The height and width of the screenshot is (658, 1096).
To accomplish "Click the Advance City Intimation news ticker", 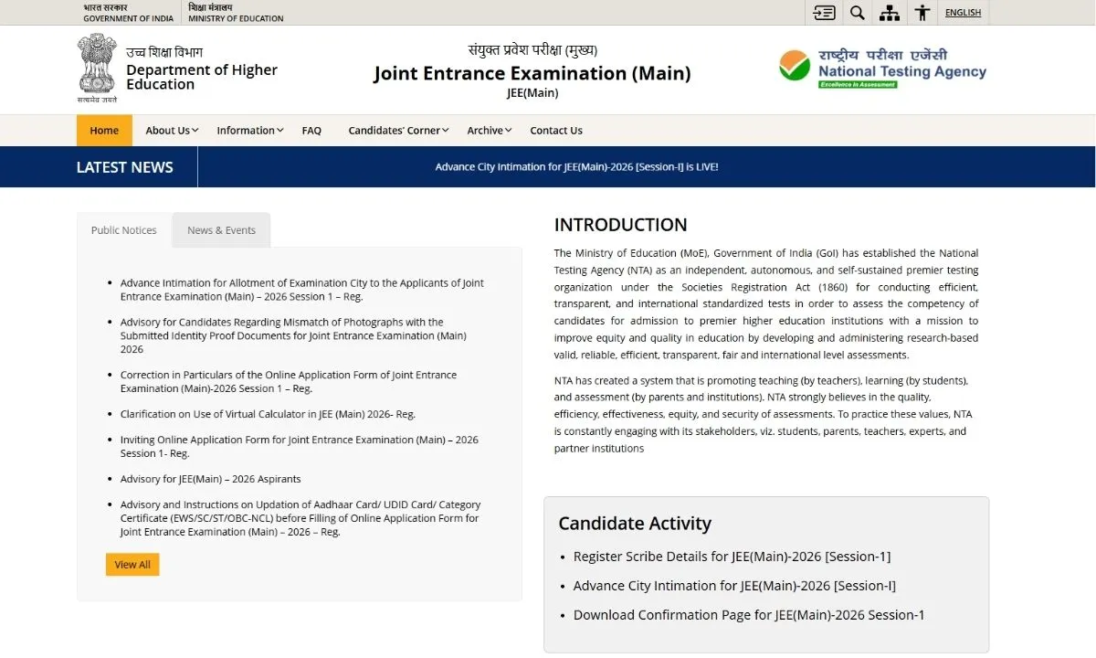I will 576,167.
